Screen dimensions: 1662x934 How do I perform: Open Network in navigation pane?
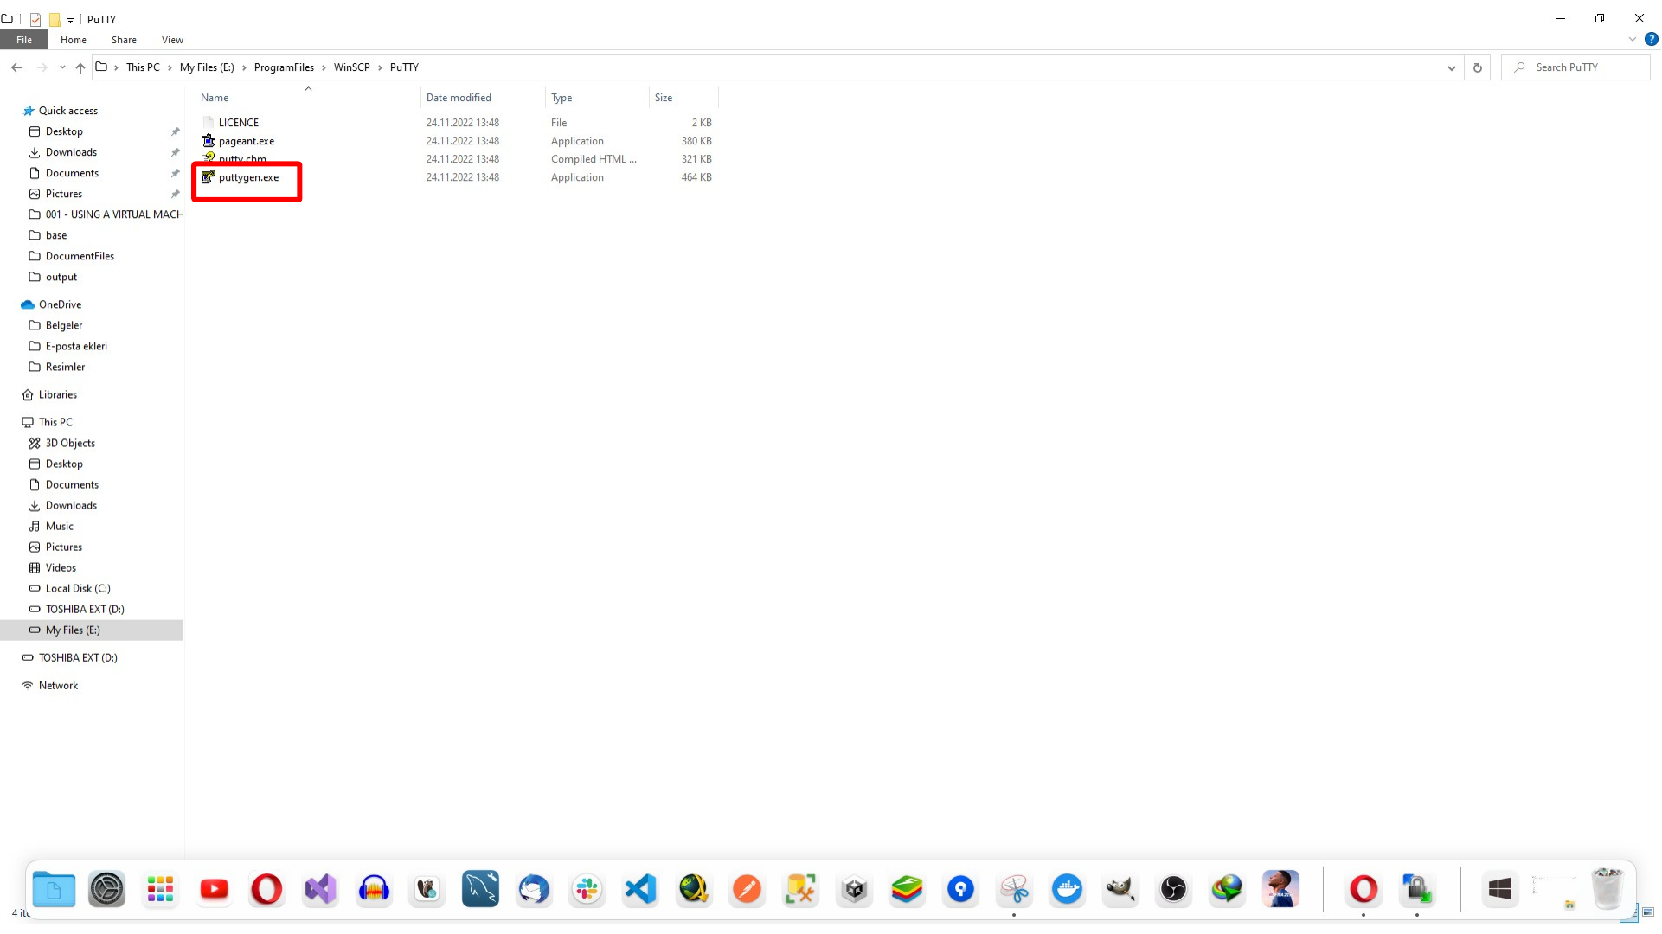click(58, 685)
